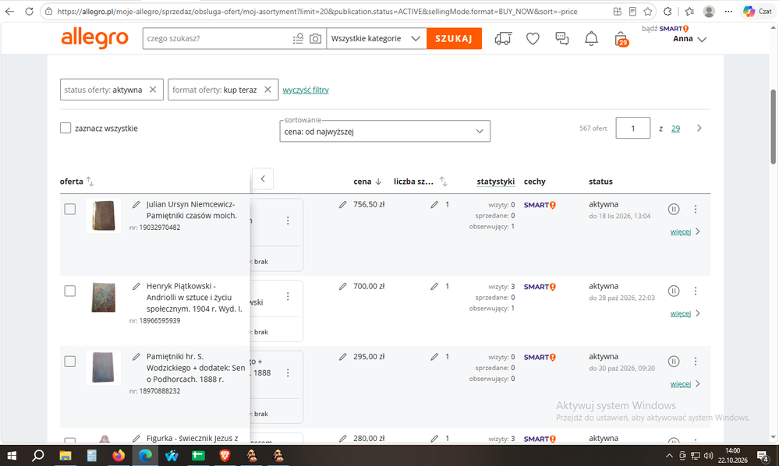
Task: Check the 'zaznacz wszystkie' checkbox
Action: [x=66, y=129]
